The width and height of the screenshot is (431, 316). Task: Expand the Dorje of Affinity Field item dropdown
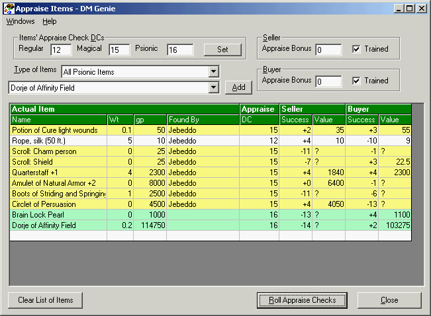point(213,87)
